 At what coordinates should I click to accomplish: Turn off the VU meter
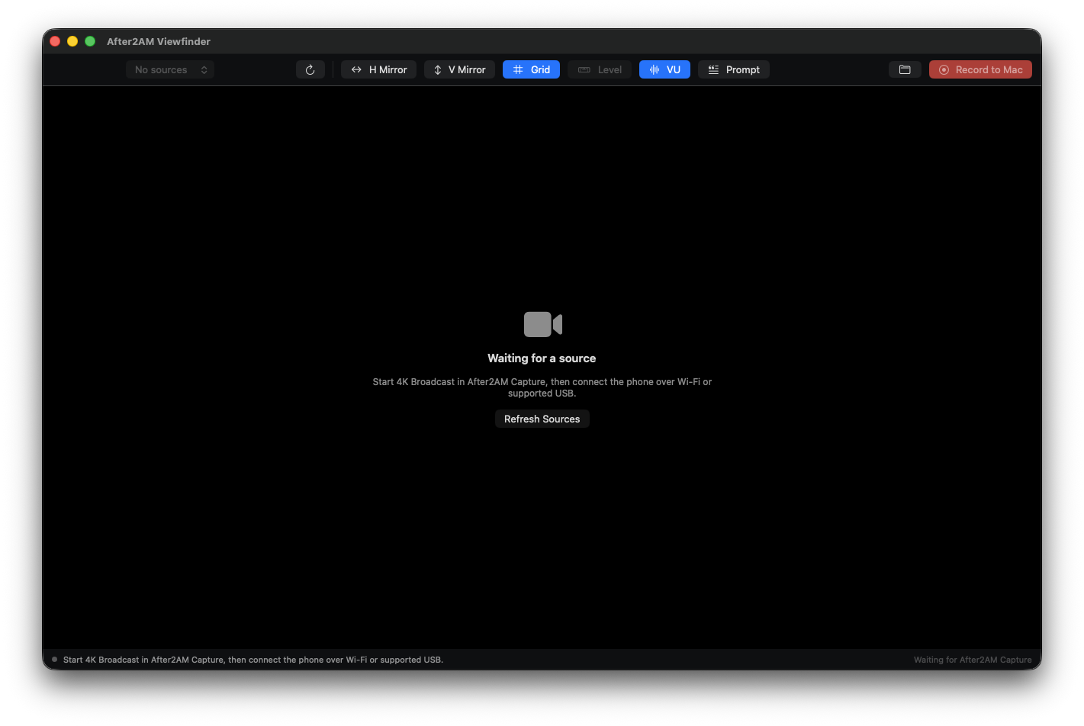pyautogui.click(x=664, y=69)
